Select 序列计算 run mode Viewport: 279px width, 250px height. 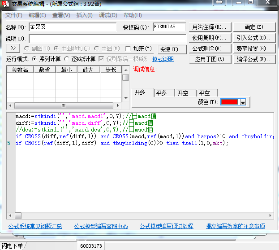click(x=34, y=59)
